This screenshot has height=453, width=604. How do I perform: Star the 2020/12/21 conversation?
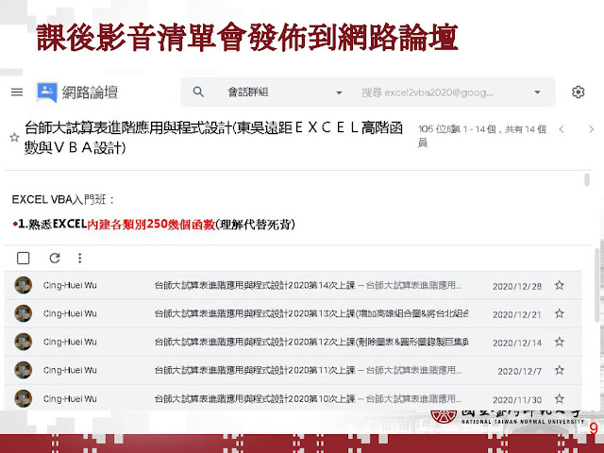click(560, 313)
